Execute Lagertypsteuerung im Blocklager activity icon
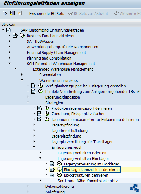The image size is (141, 194). [59, 164]
